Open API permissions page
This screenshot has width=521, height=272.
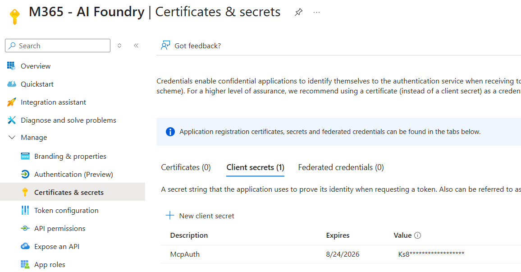pyautogui.click(x=59, y=228)
